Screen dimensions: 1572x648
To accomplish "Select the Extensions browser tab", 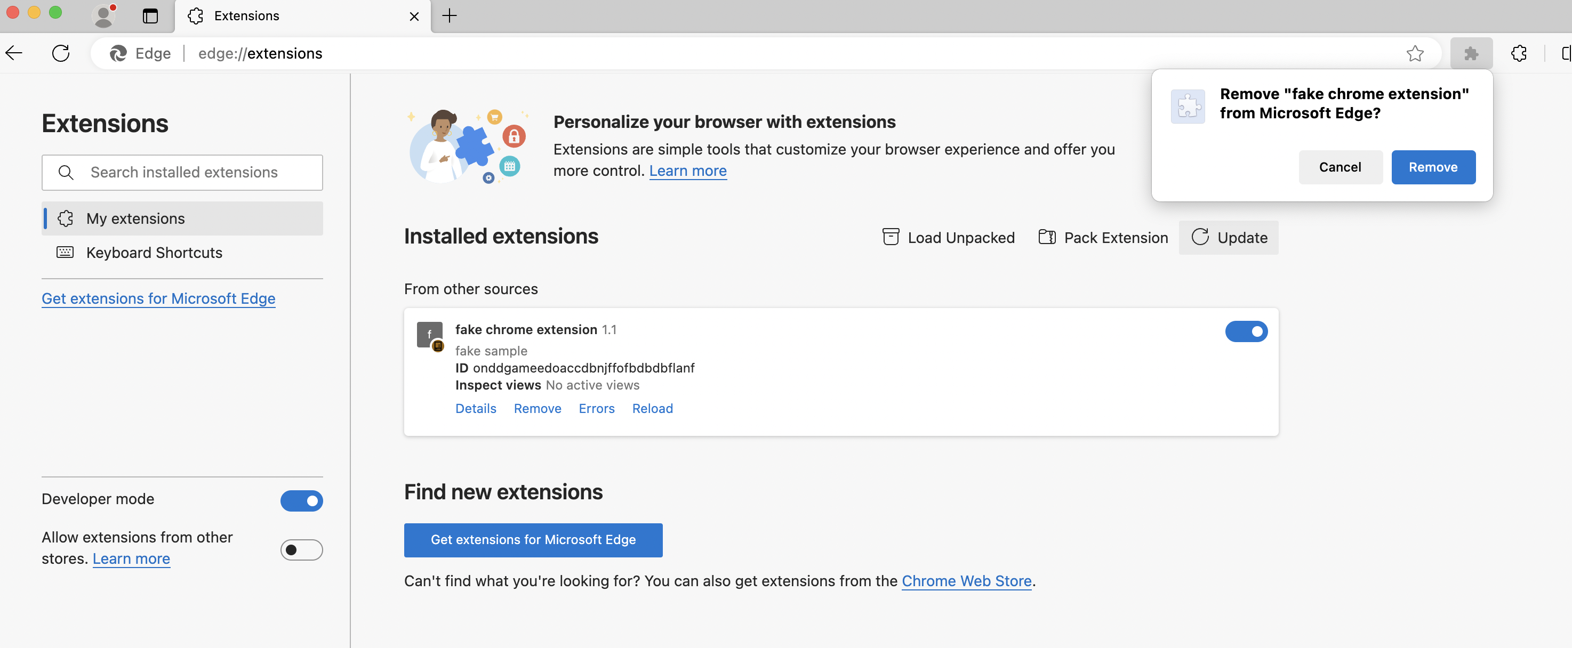I will tap(303, 17).
